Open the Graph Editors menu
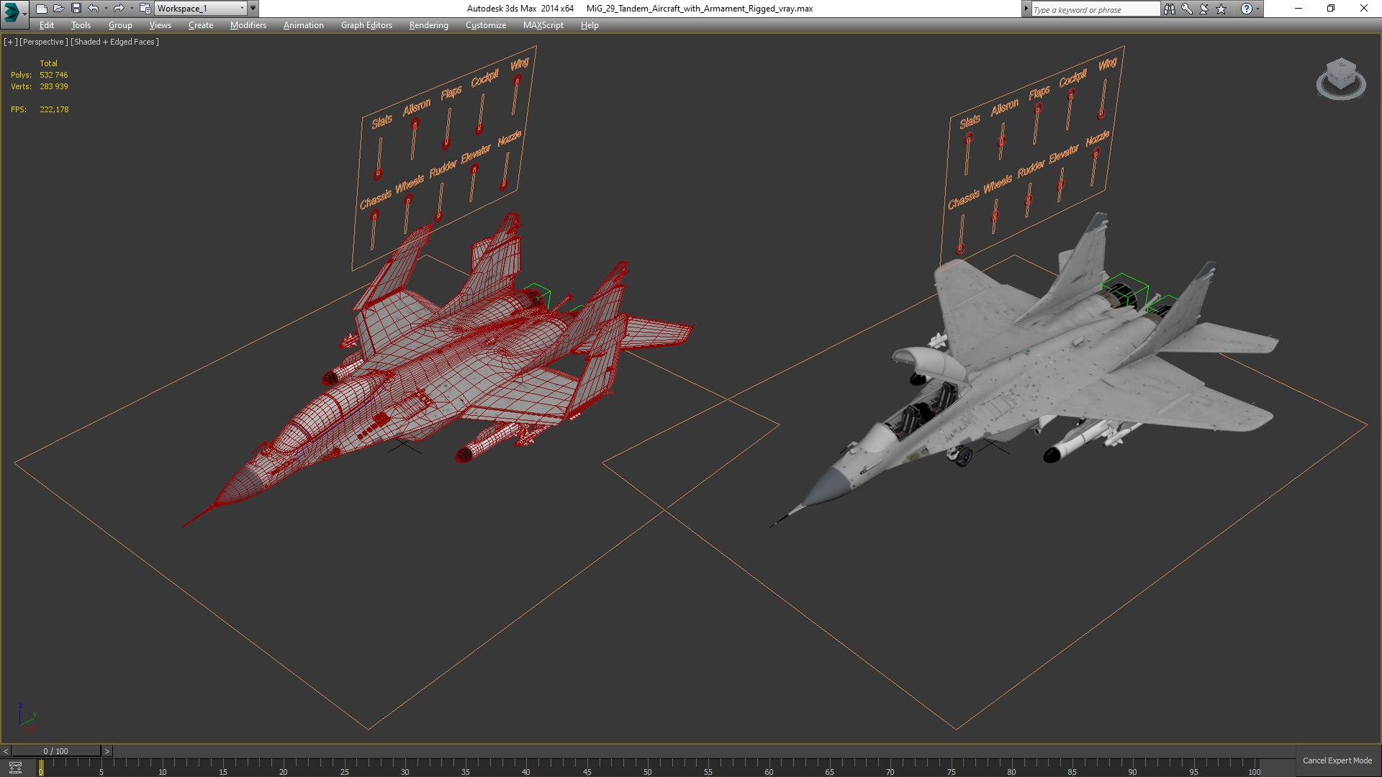 click(x=366, y=25)
